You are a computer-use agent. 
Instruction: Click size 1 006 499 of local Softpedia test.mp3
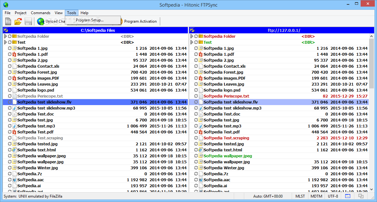(x=137, y=126)
